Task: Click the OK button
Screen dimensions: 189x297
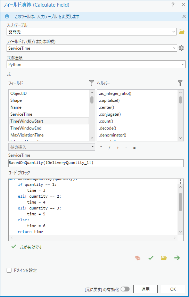Action: pos(173,289)
